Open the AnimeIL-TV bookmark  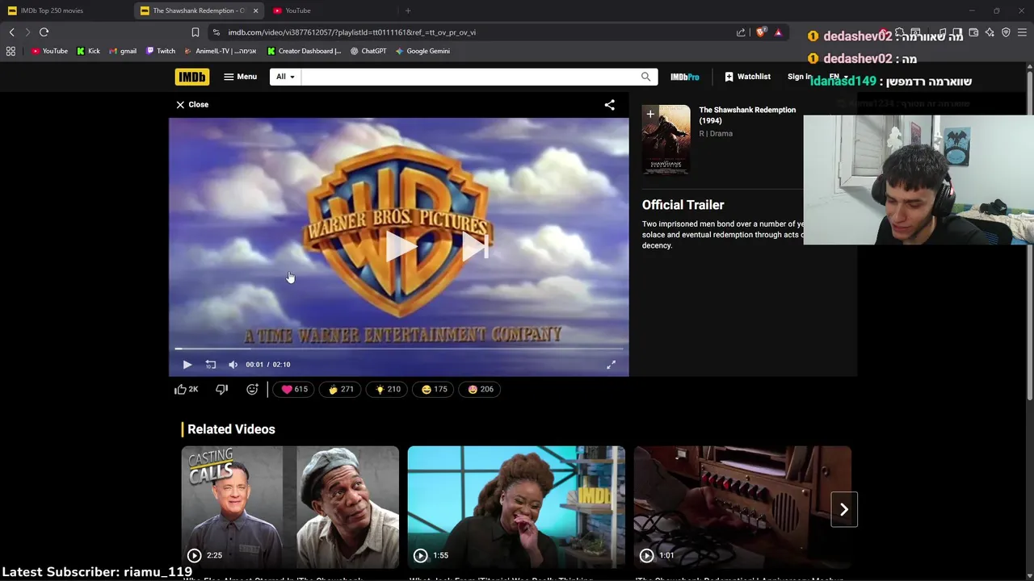(x=220, y=51)
